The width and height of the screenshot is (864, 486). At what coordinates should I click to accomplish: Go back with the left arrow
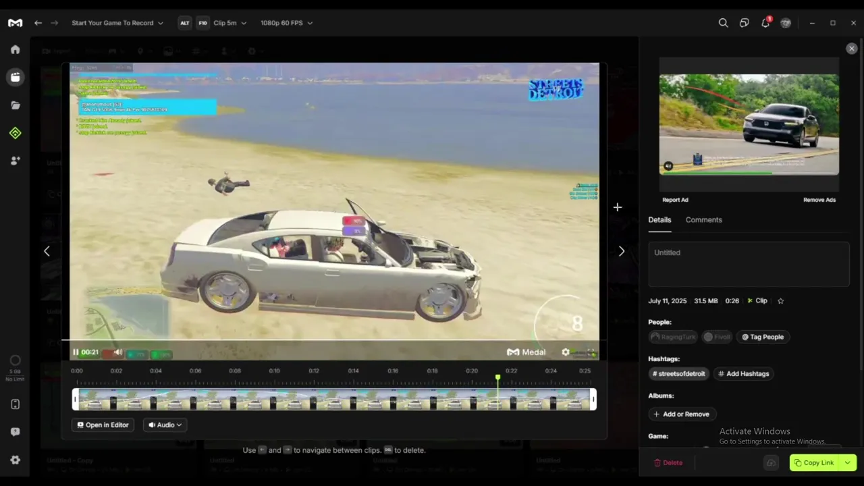click(38, 23)
